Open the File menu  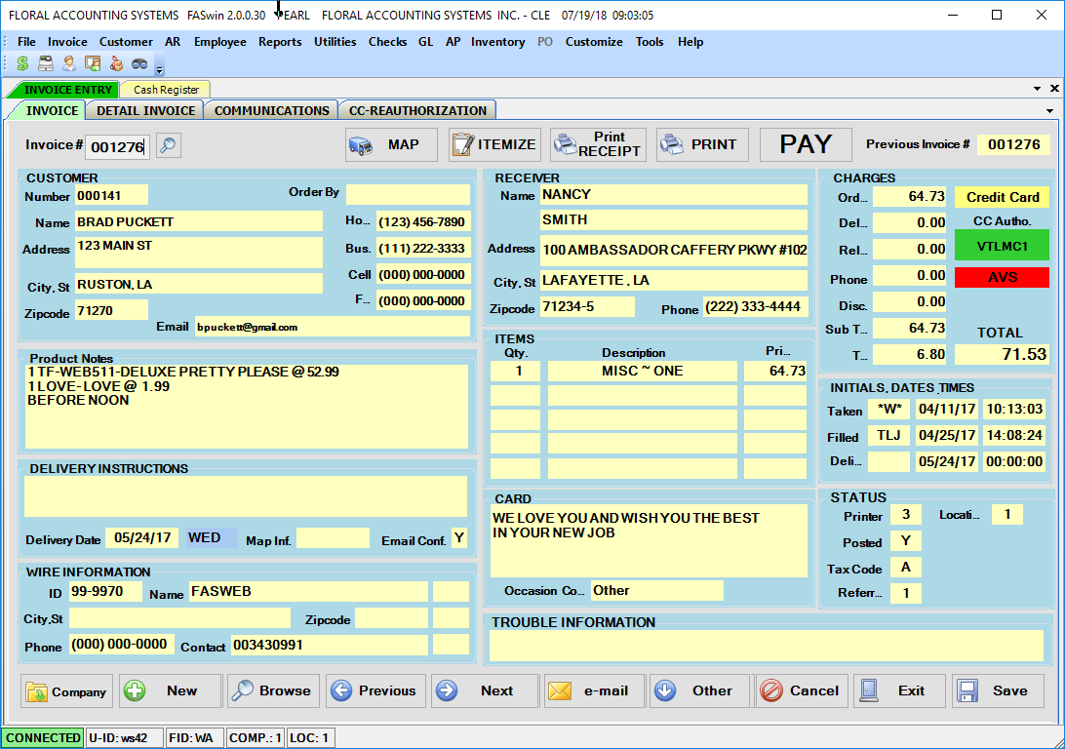26,41
